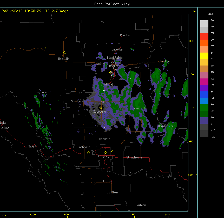This screenshot has width=224, height=218.
Task: Click the Blackfalds label
Action: coord(115,58)
